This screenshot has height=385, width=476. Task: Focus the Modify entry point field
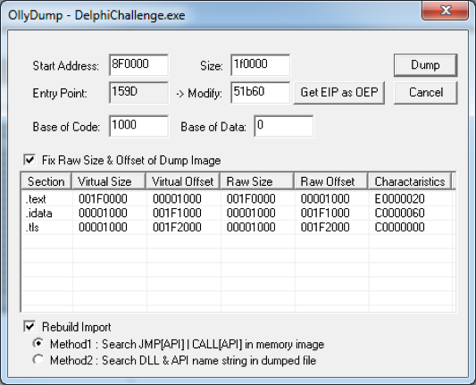tap(260, 93)
